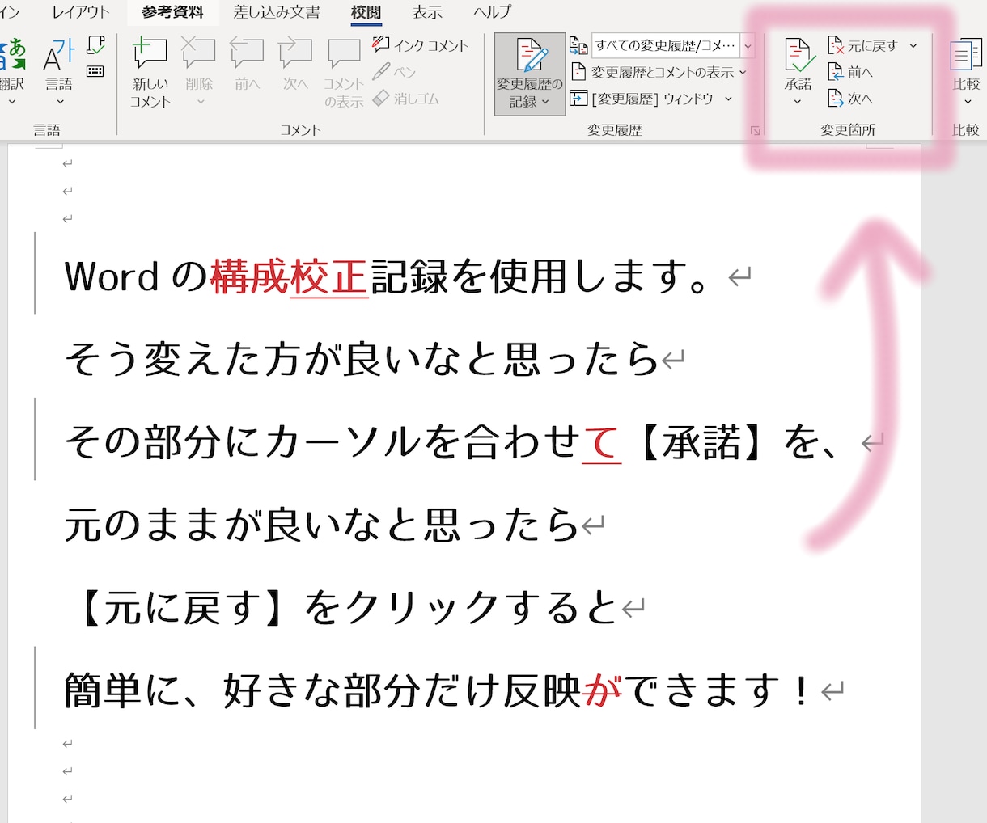The width and height of the screenshot is (987, 823).
Task: Open the 差し込み文書 tab
Action: click(277, 12)
